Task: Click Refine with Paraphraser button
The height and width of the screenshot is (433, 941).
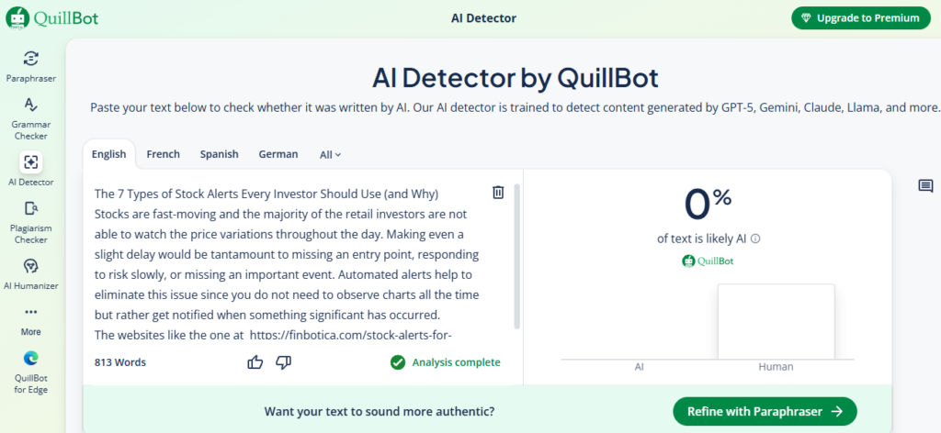Action: click(x=765, y=412)
